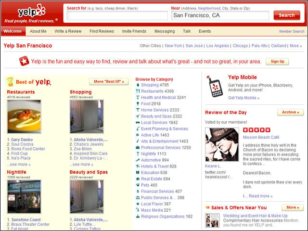Click the Pets paw icon
Viewport: 308px width, 231px height.
pyautogui.click(x=138, y=185)
